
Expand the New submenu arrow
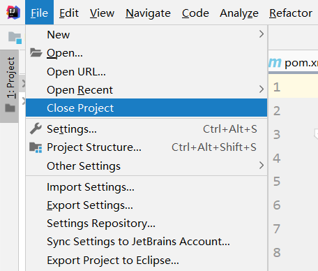tap(262, 34)
